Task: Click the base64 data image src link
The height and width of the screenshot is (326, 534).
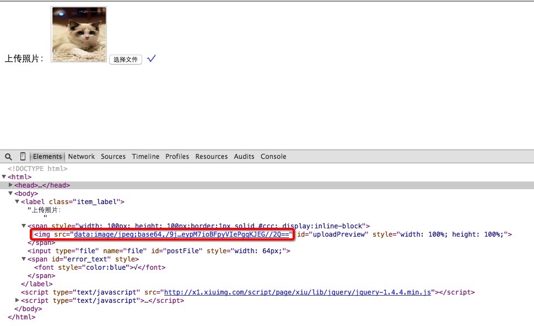Action: click(181, 234)
